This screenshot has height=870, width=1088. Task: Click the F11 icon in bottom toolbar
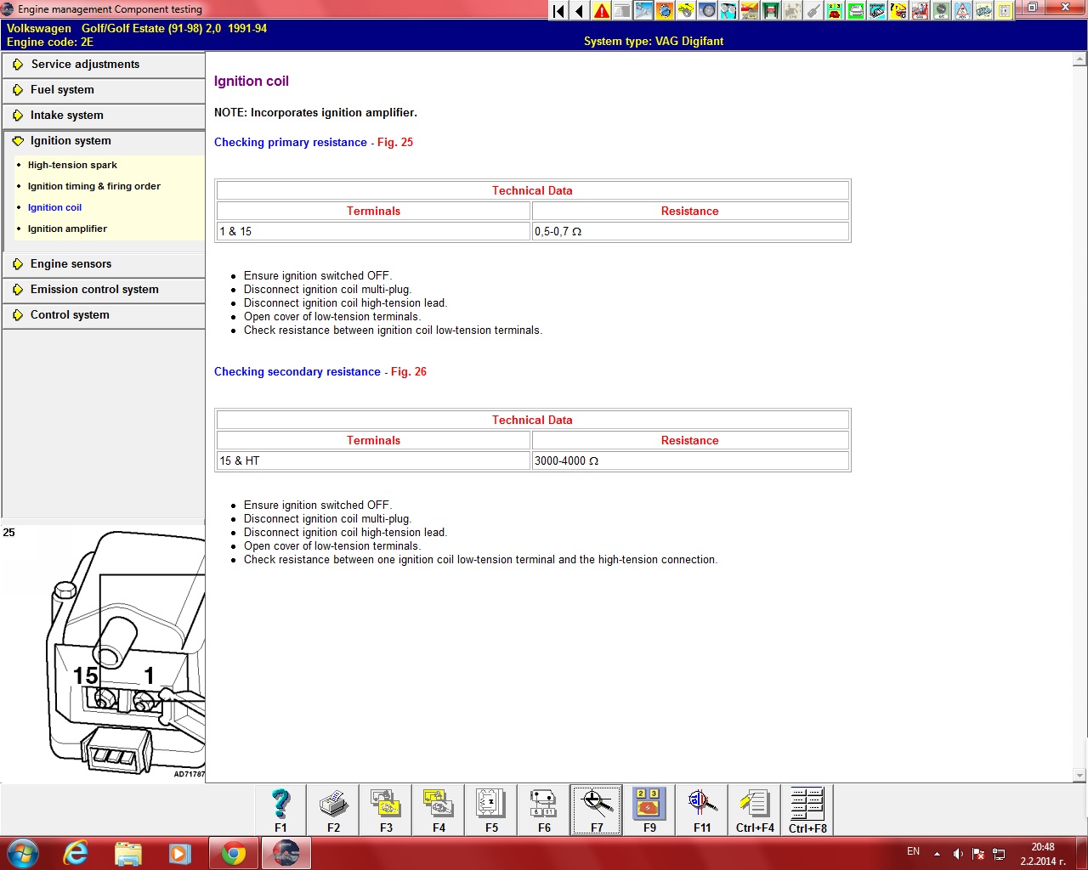pos(702,809)
